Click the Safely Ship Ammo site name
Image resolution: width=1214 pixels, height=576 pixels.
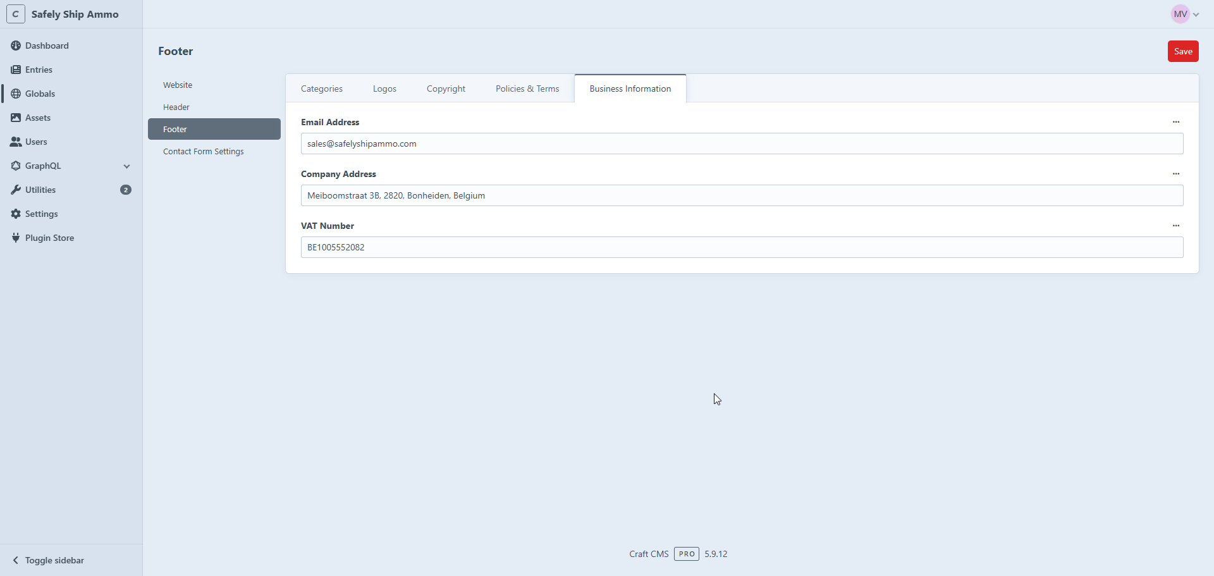pos(75,14)
